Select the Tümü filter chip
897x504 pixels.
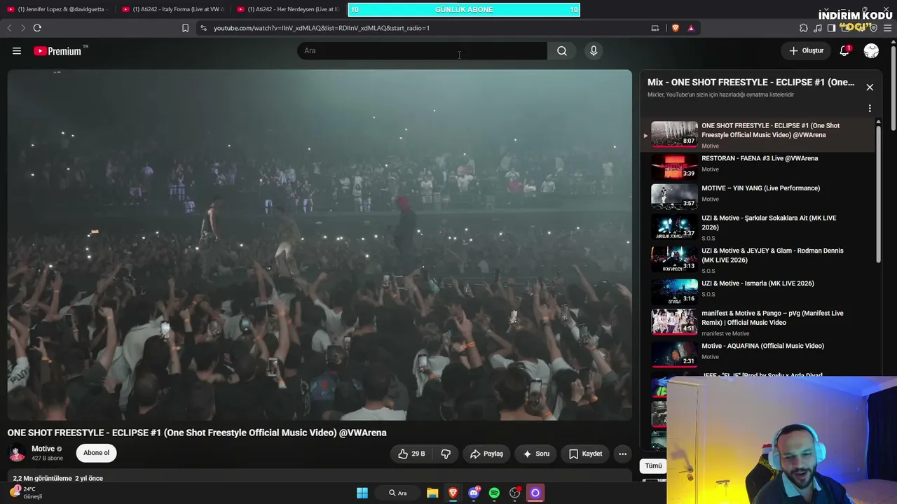click(653, 465)
